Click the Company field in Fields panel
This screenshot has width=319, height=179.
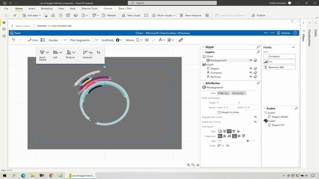[x=279, y=56]
